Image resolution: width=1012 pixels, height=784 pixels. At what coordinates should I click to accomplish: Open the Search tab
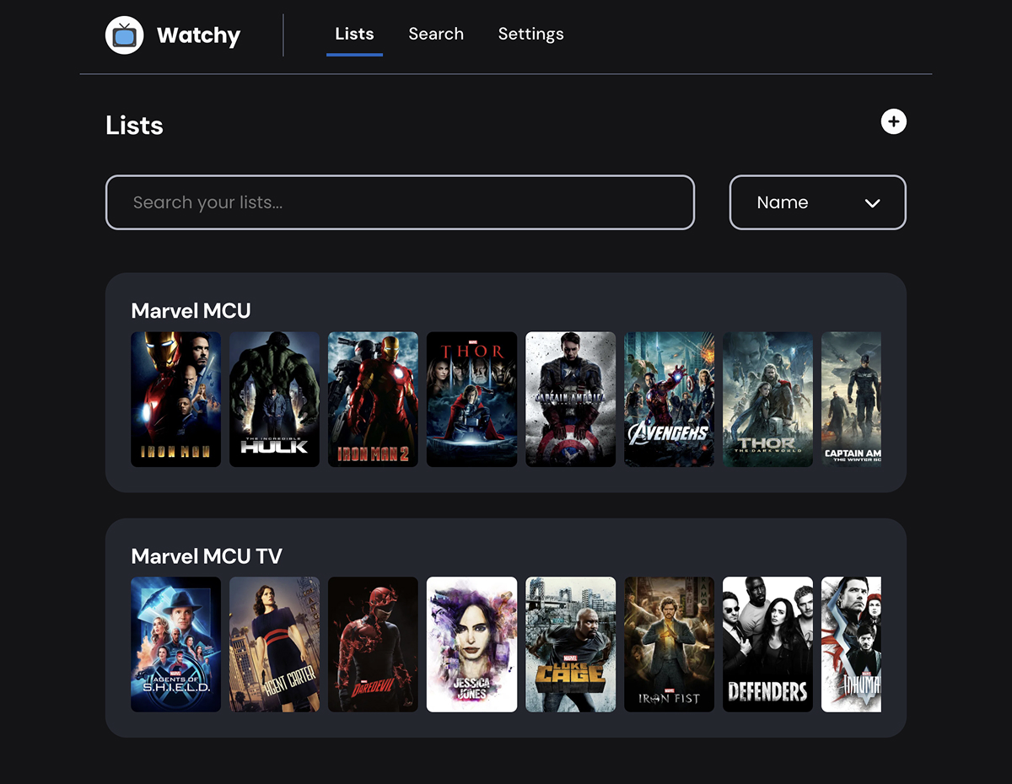(436, 35)
